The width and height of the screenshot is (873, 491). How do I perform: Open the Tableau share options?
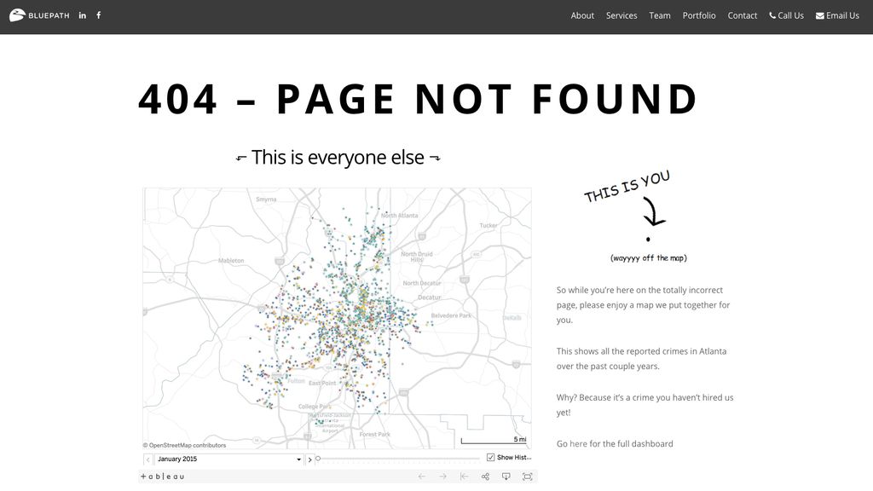[x=485, y=476]
